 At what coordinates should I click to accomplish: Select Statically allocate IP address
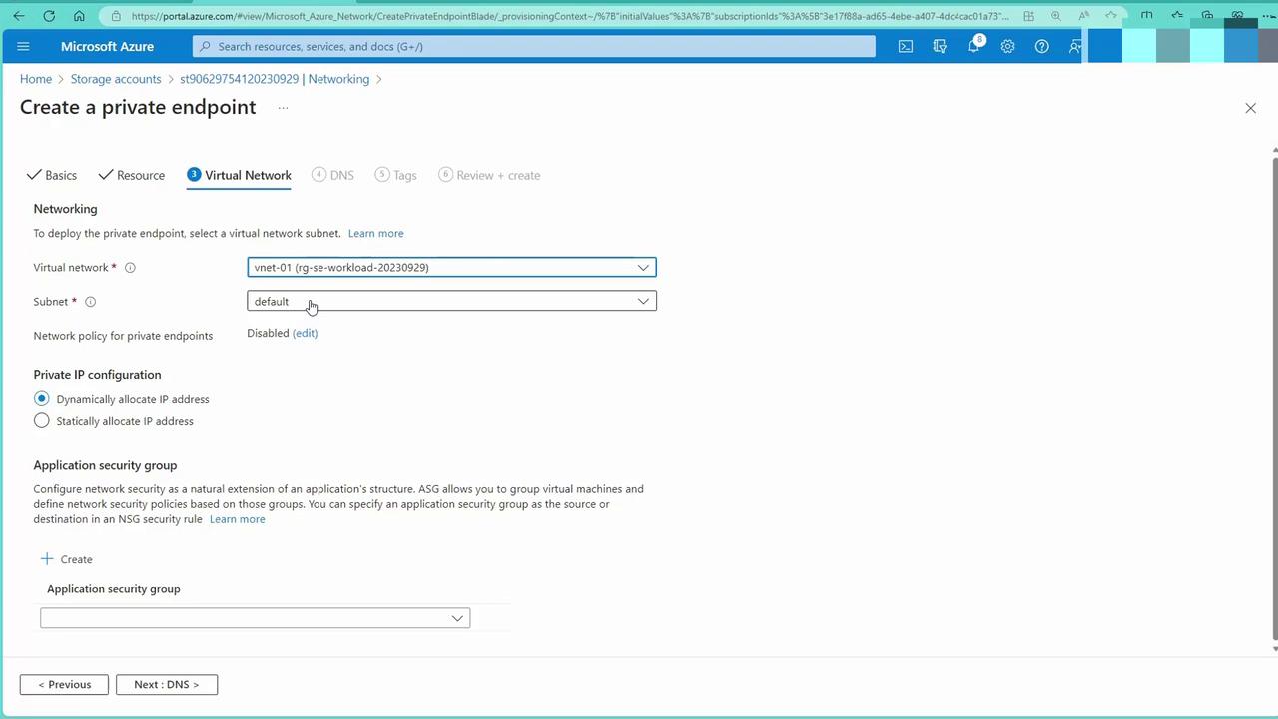[42, 421]
